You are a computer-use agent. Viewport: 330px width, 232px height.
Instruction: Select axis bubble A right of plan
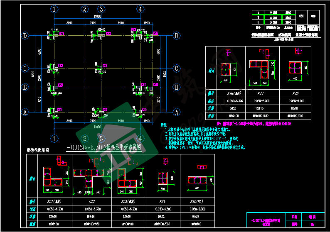pos(176,112)
